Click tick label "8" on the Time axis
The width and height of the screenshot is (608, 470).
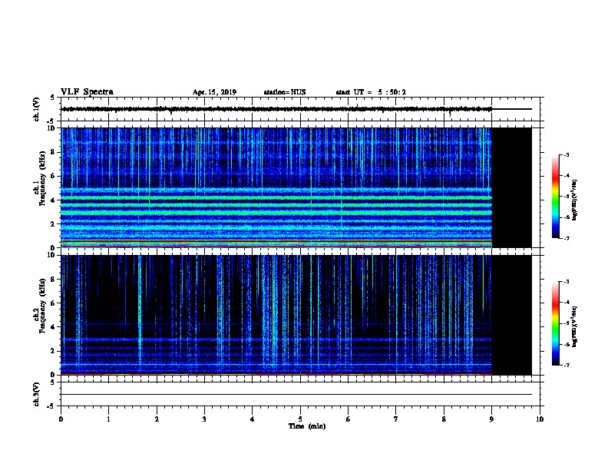(444, 419)
